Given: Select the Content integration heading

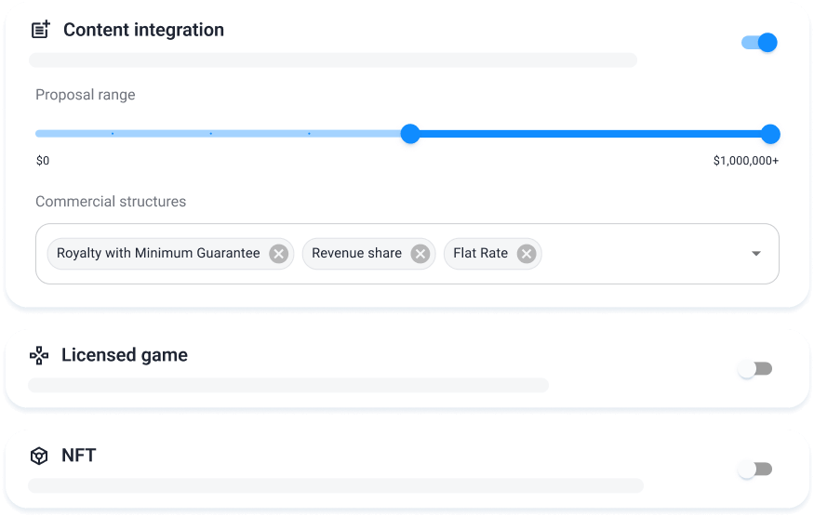Looking at the screenshot, I should [143, 30].
